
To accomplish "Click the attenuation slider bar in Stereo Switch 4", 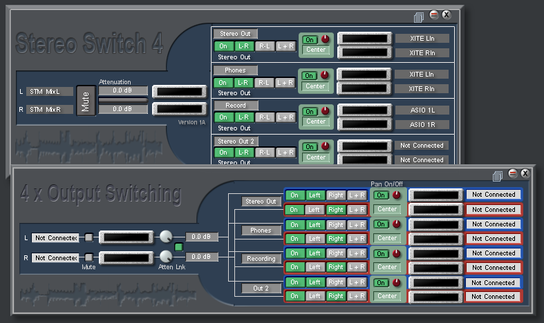I will click(x=123, y=100).
